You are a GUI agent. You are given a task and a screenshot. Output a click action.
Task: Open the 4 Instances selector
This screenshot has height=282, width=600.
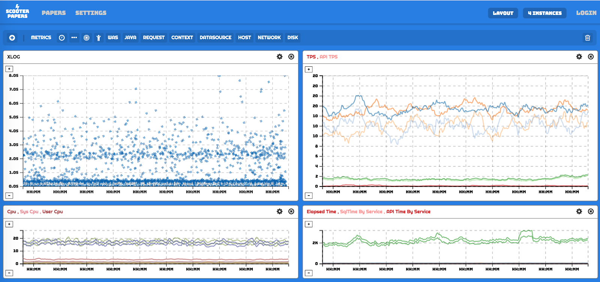pyautogui.click(x=544, y=13)
